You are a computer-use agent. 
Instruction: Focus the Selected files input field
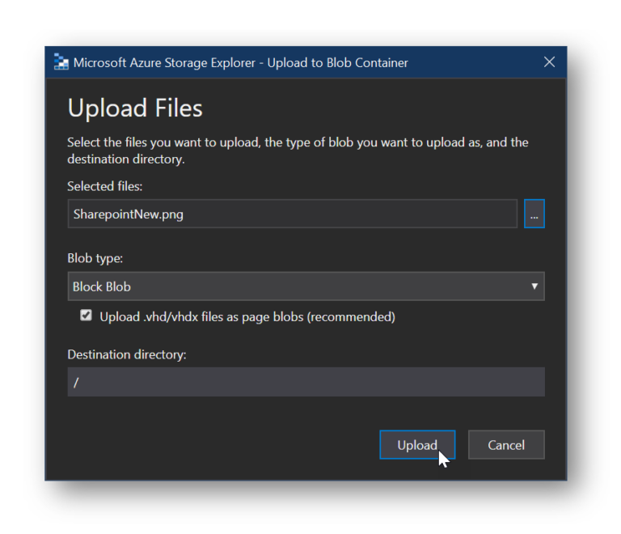pos(292,214)
